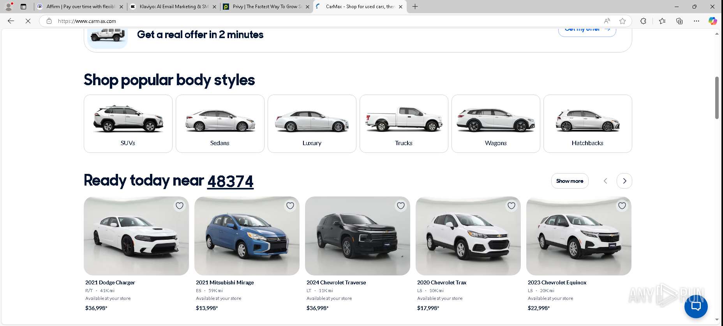Open 2021 Dodge Charger photo
Image resolution: width=723 pixels, height=326 pixels.
coord(136,236)
